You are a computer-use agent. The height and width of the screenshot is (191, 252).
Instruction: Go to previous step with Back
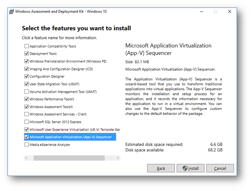click(x=161, y=168)
